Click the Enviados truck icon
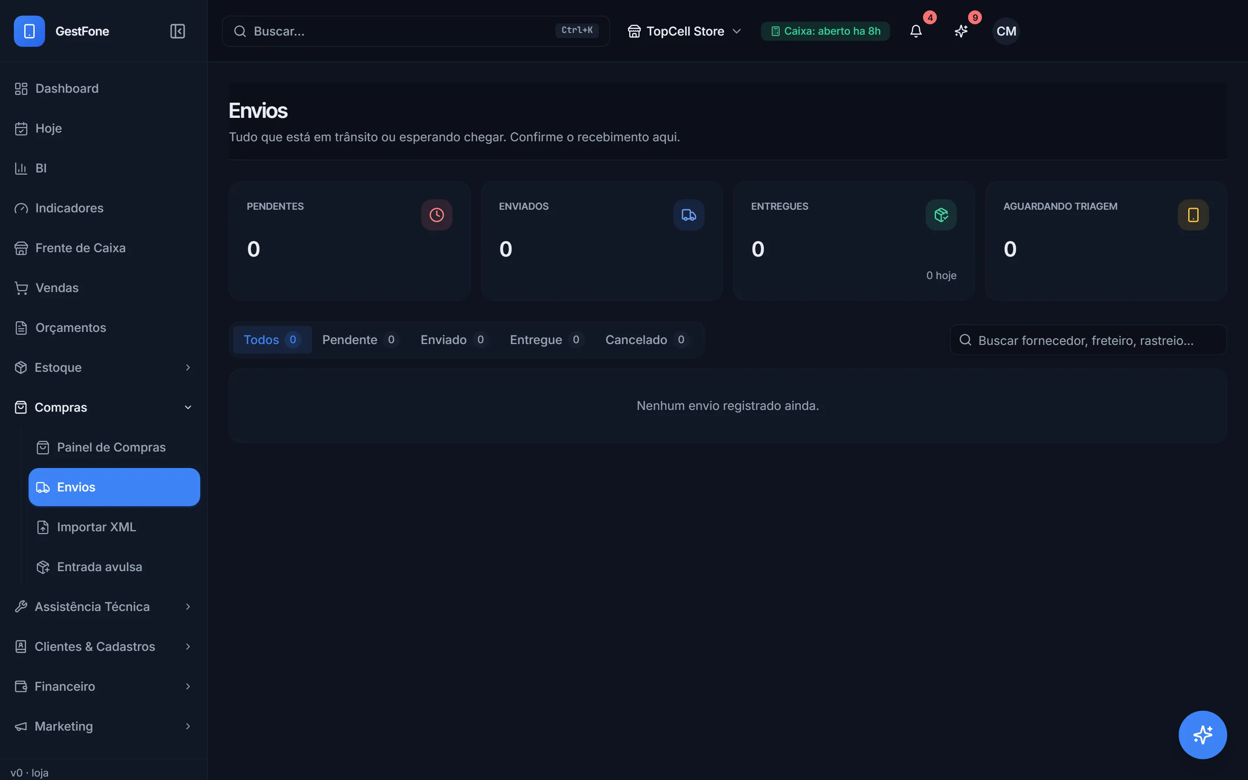The height and width of the screenshot is (780, 1248). click(x=689, y=214)
